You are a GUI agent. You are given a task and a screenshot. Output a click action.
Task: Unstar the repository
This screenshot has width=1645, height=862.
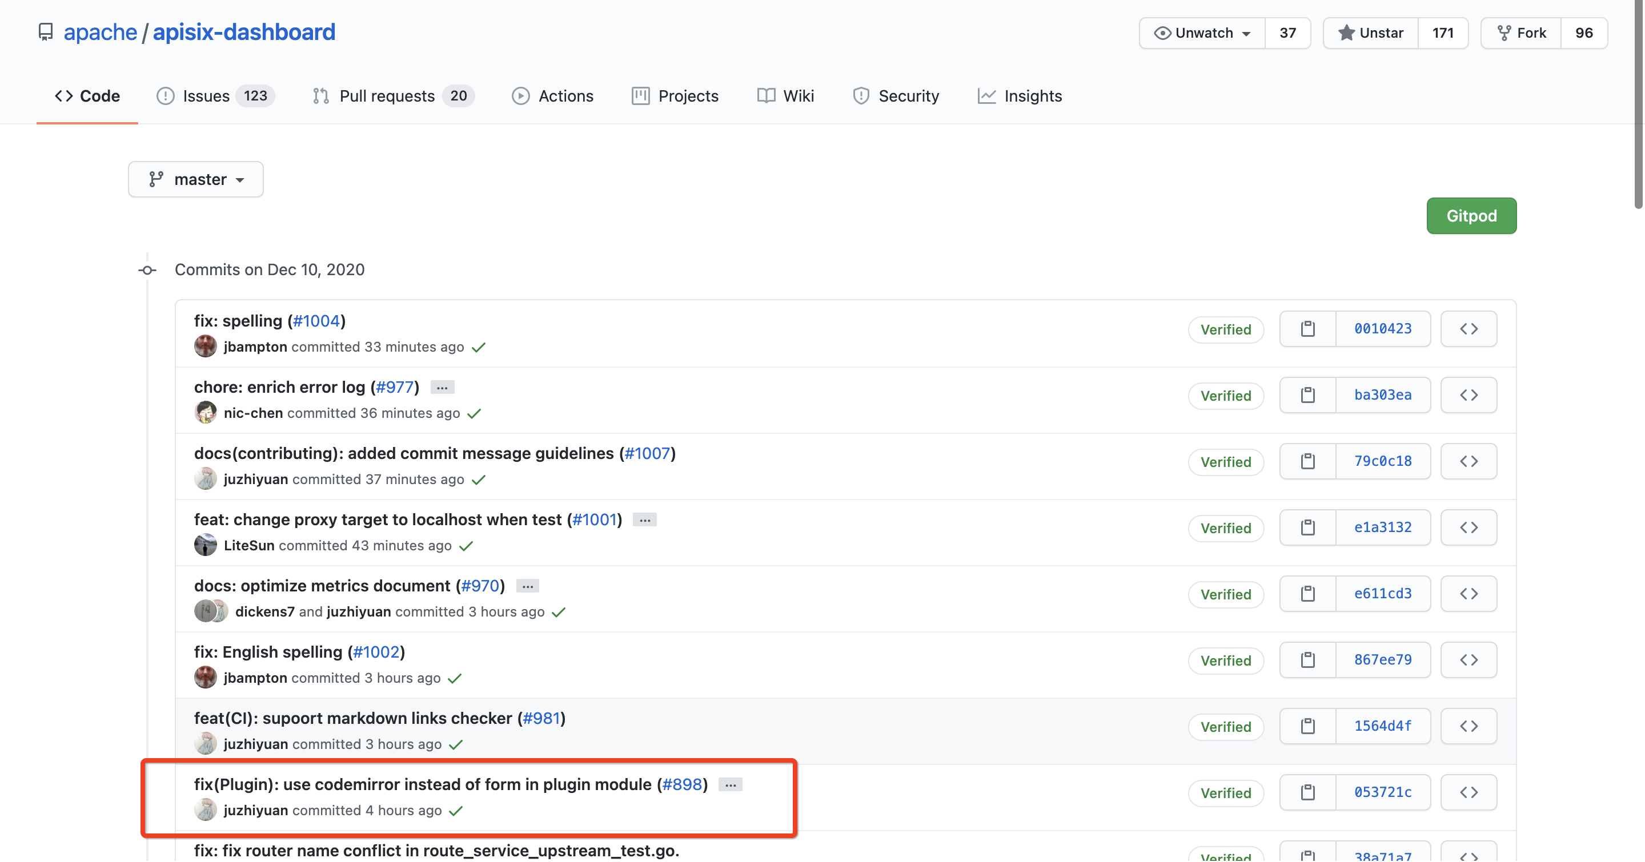[x=1370, y=33]
